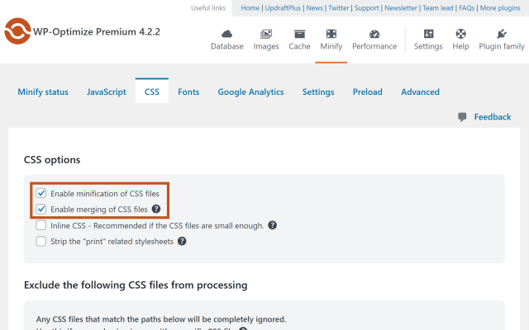Screen dimensions: 529x330
Task: Click the Plugin family menu label
Action: [x=502, y=46]
